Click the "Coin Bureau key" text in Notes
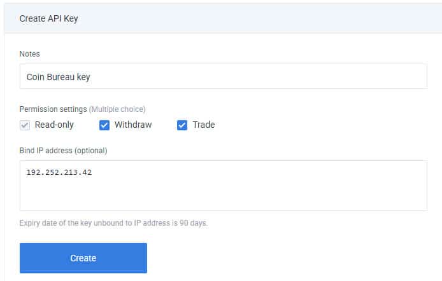Viewport: 442px width, 281px height. click(x=59, y=76)
